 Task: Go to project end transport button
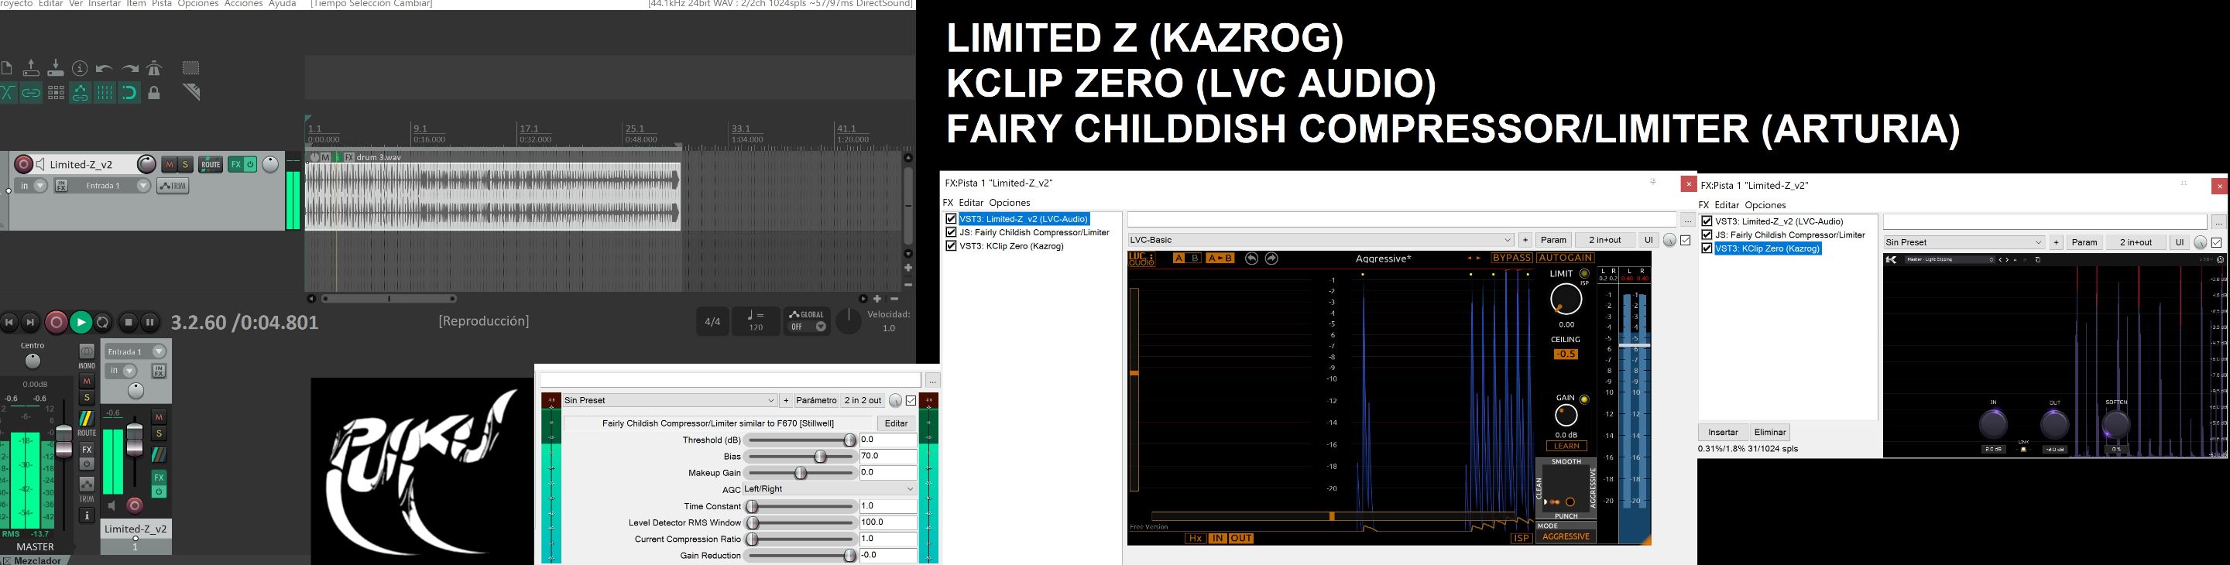31,322
